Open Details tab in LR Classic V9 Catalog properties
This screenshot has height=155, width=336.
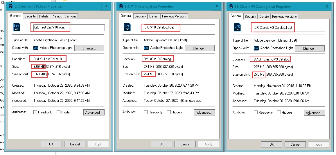264,17
